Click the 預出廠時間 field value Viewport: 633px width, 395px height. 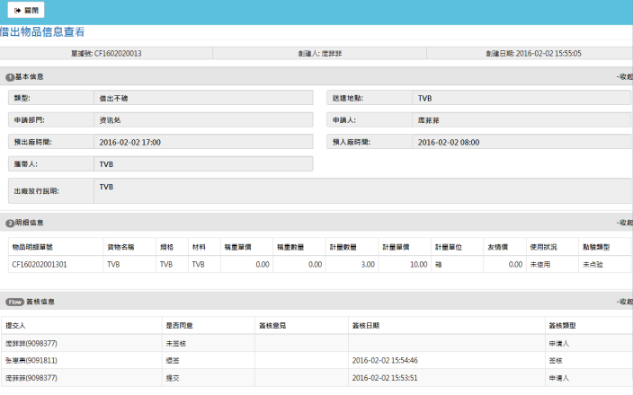click(x=202, y=142)
